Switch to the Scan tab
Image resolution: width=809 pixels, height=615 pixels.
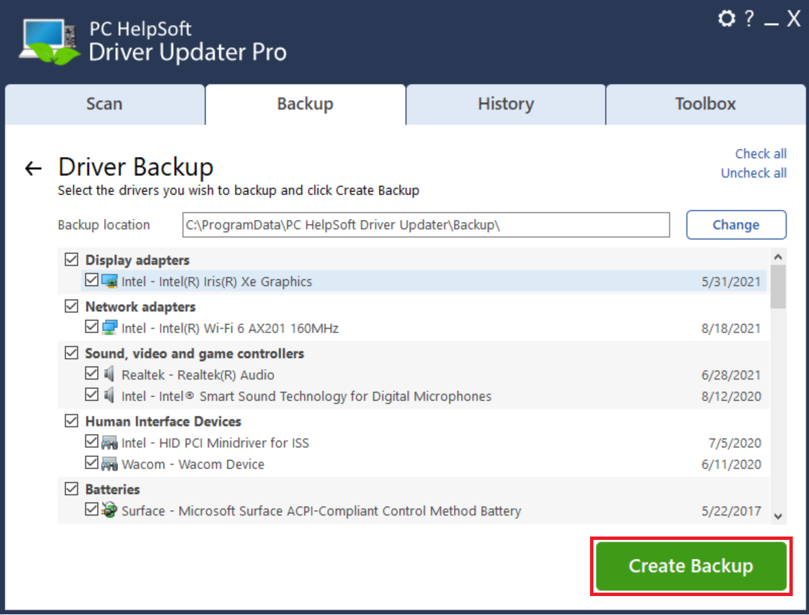click(x=105, y=104)
